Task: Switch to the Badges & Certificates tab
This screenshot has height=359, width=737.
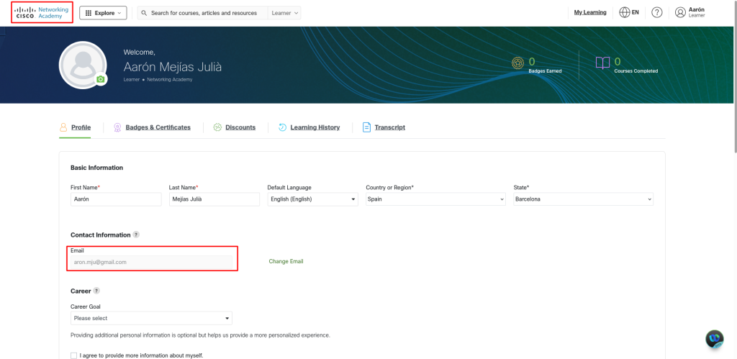Action: click(158, 127)
